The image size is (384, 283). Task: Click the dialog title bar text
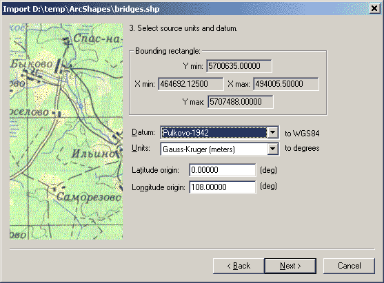pyautogui.click(x=81, y=9)
